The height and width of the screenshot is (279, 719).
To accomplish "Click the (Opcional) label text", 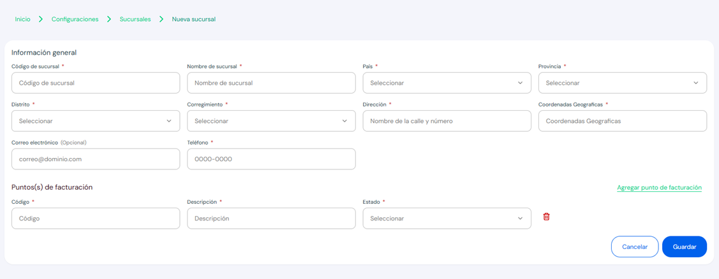I will pyautogui.click(x=73, y=143).
